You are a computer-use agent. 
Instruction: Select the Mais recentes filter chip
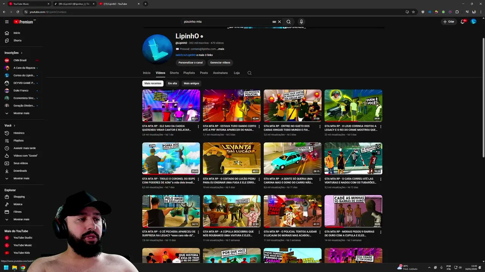coord(153,83)
